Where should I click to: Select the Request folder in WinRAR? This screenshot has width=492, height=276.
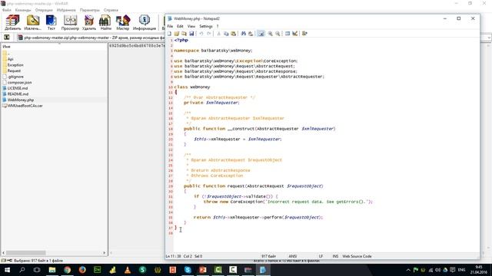point(14,71)
